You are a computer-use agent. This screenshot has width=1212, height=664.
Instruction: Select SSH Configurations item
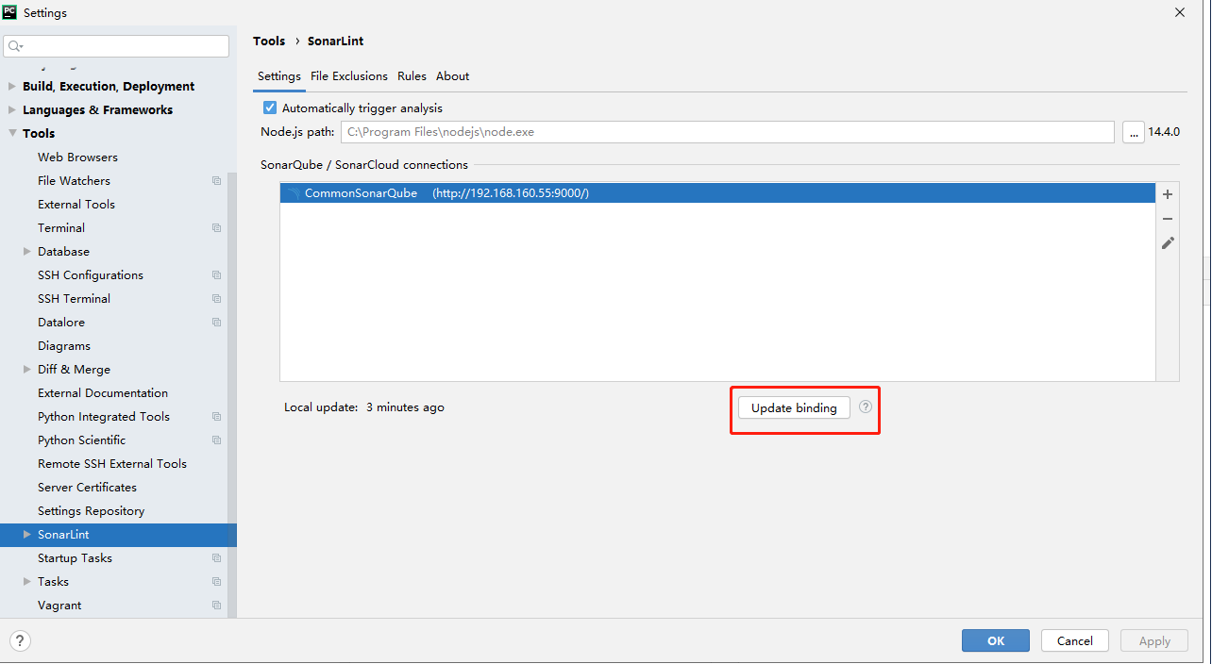pyautogui.click(x=91, y=275)
